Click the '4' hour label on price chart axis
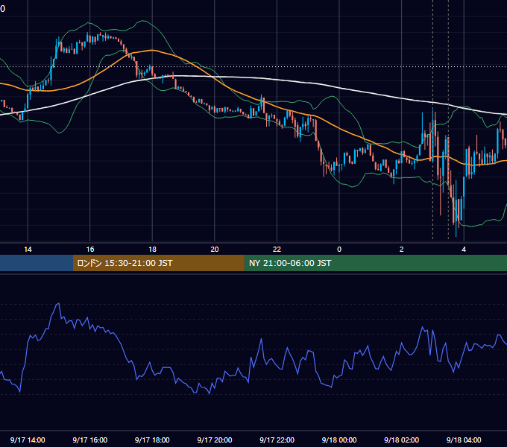The image size is (507, 447). click(464, 250)
